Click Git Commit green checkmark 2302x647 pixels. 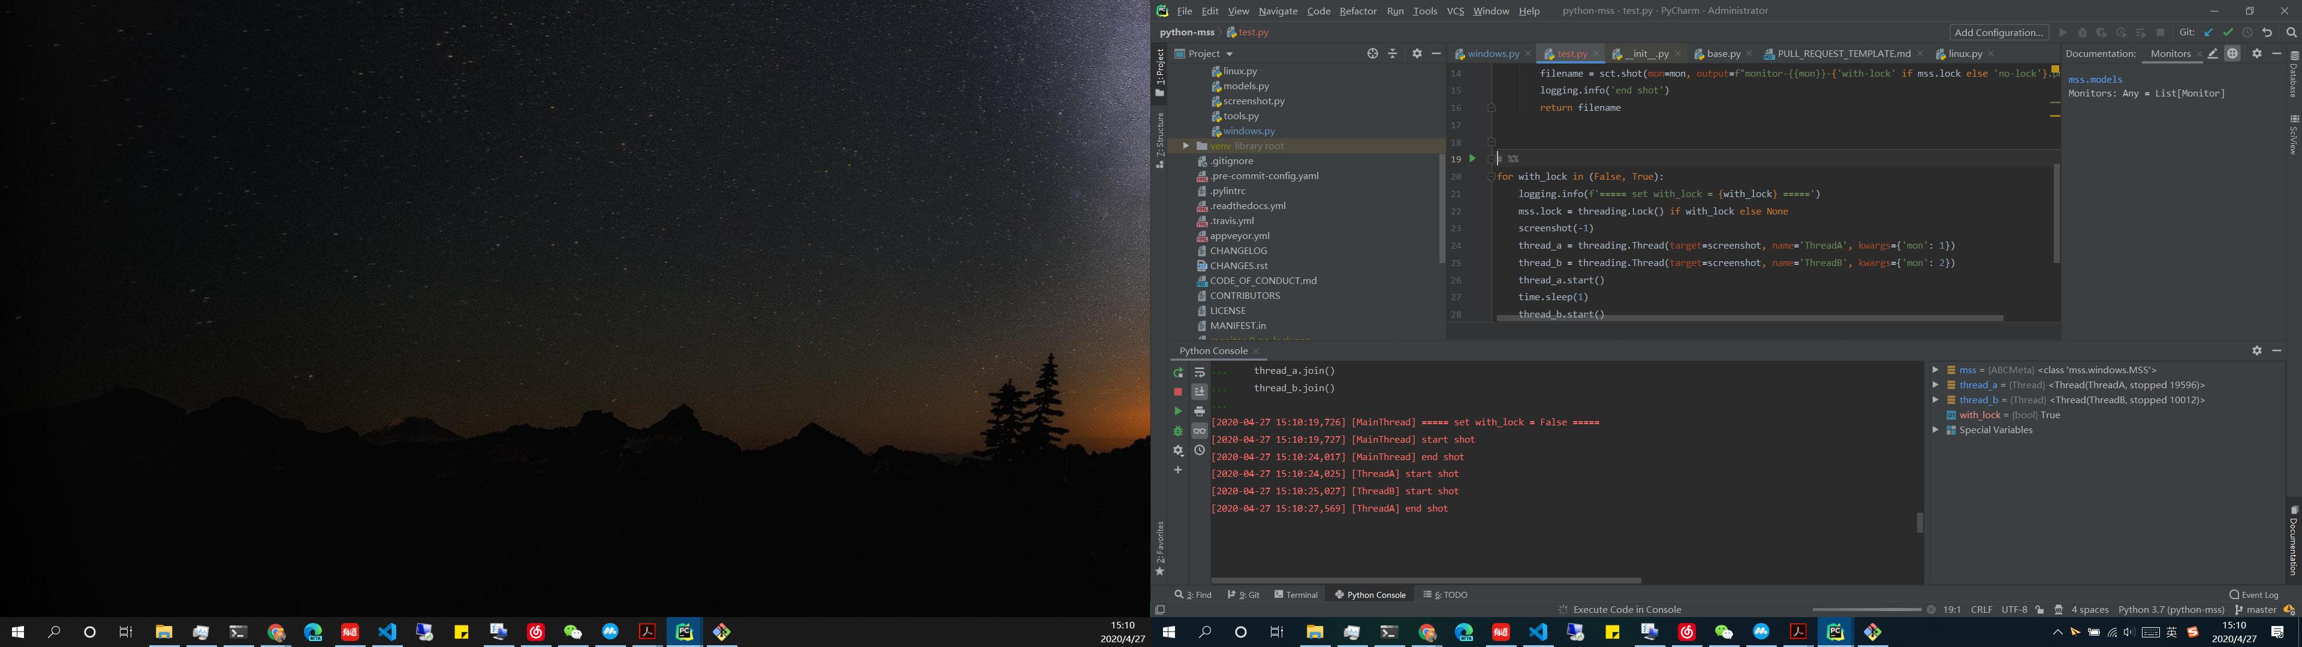pyautogui.click(x=2228, y=33)
